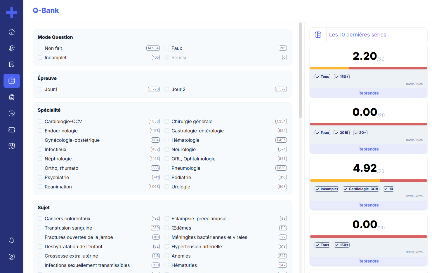Open the home icon in sidebar
Screen dimensions: 432x273
(12, 32)
